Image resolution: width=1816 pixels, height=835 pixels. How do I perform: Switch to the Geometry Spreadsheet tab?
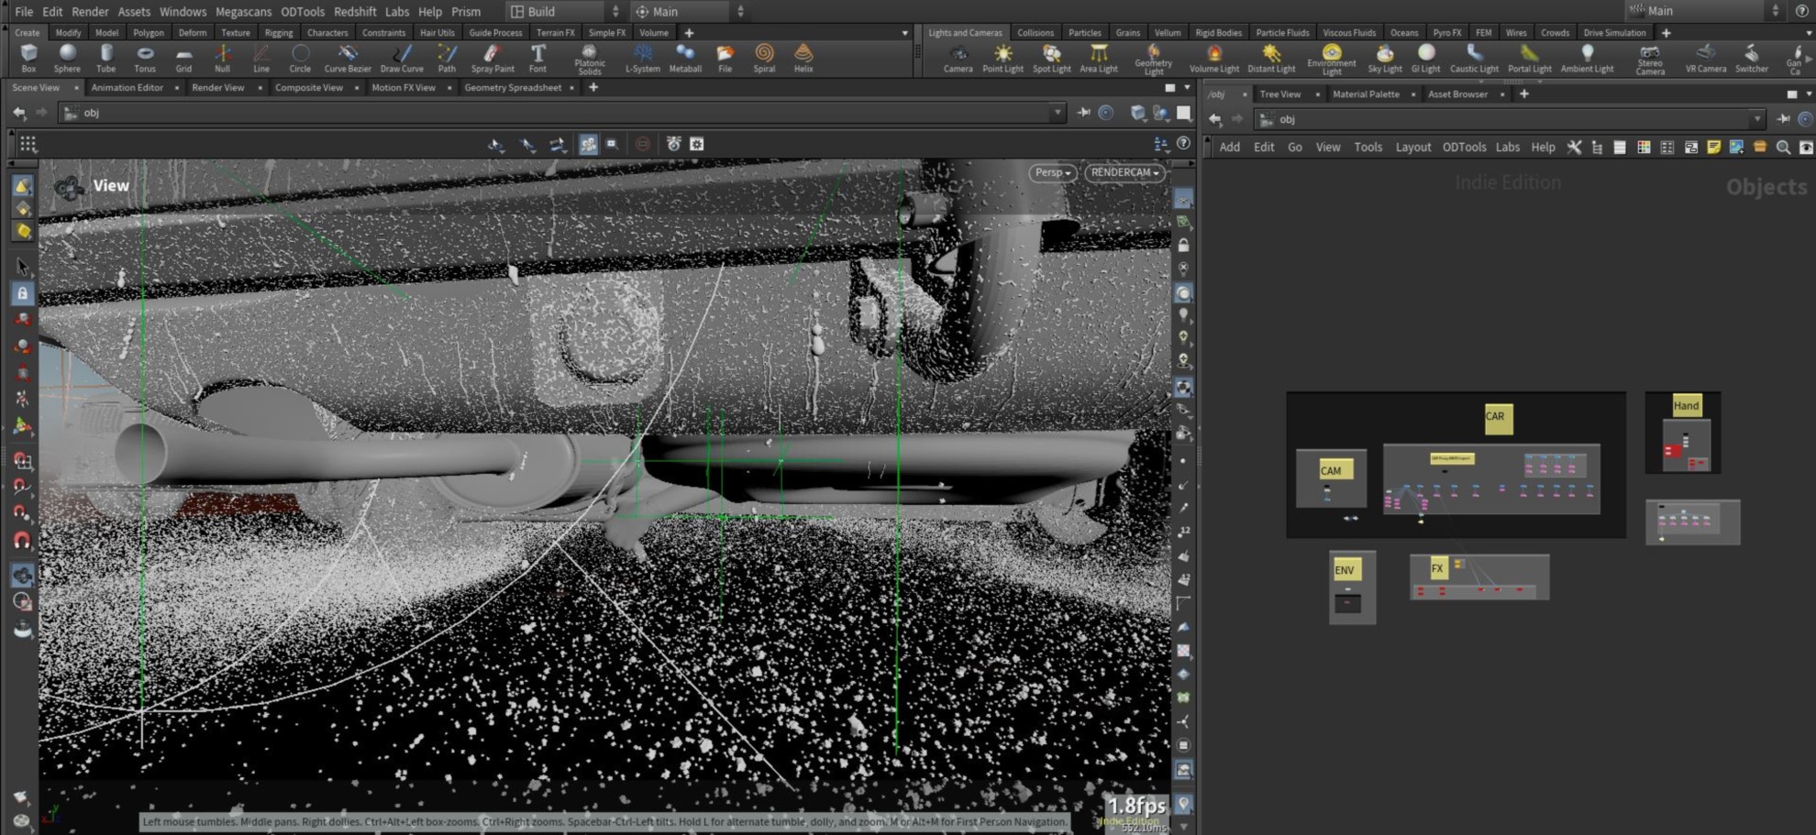(x=513, y=88)
